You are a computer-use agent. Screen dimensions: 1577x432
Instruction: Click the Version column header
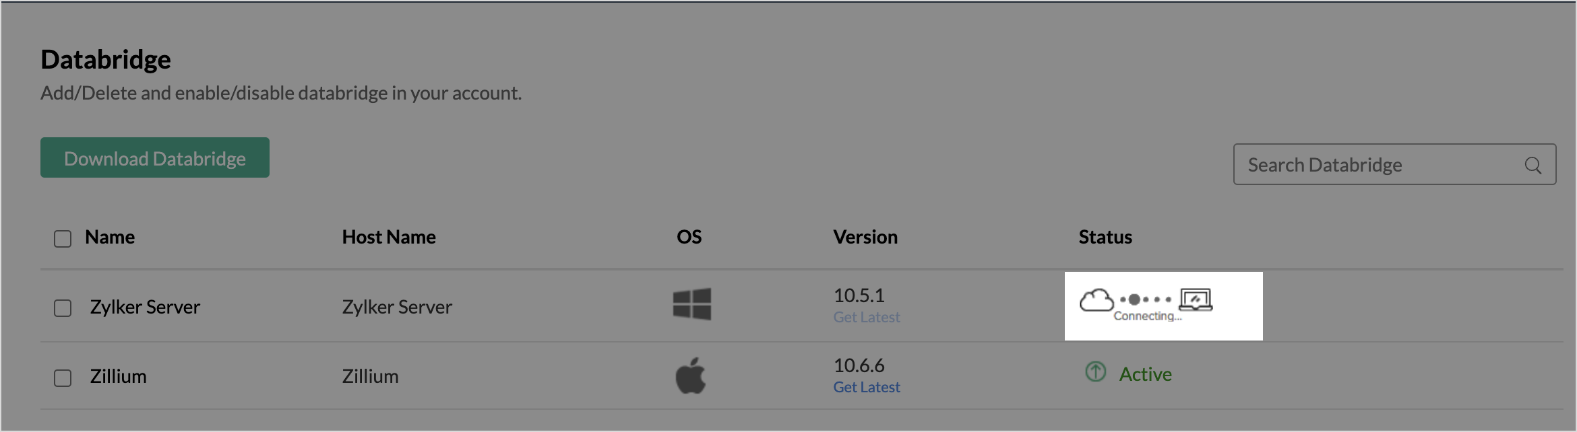(865, 237)
